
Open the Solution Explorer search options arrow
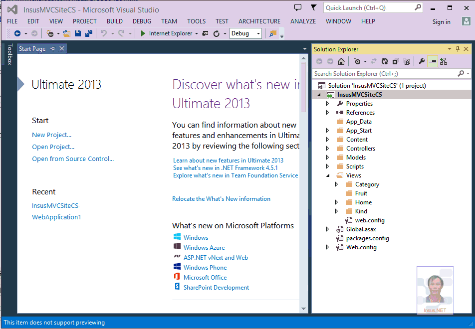coord(468,74)
